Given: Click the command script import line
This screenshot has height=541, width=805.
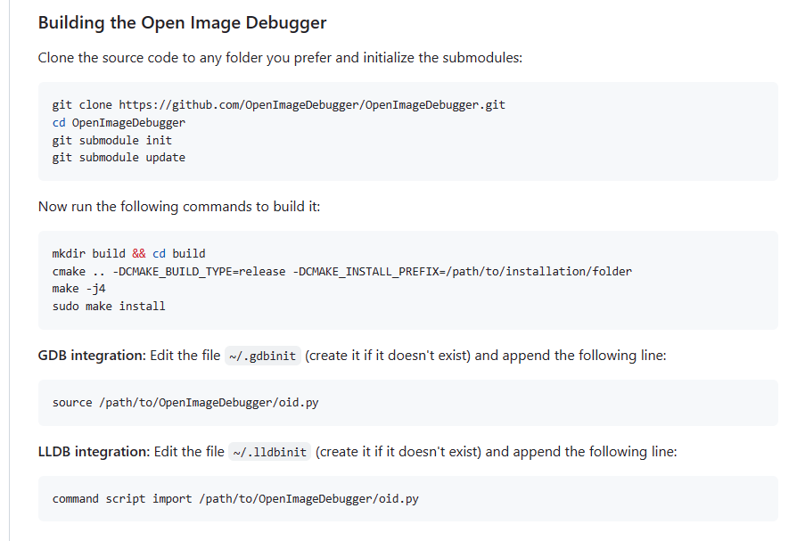Looking at the screenshot, I should [x=235, y=499].
